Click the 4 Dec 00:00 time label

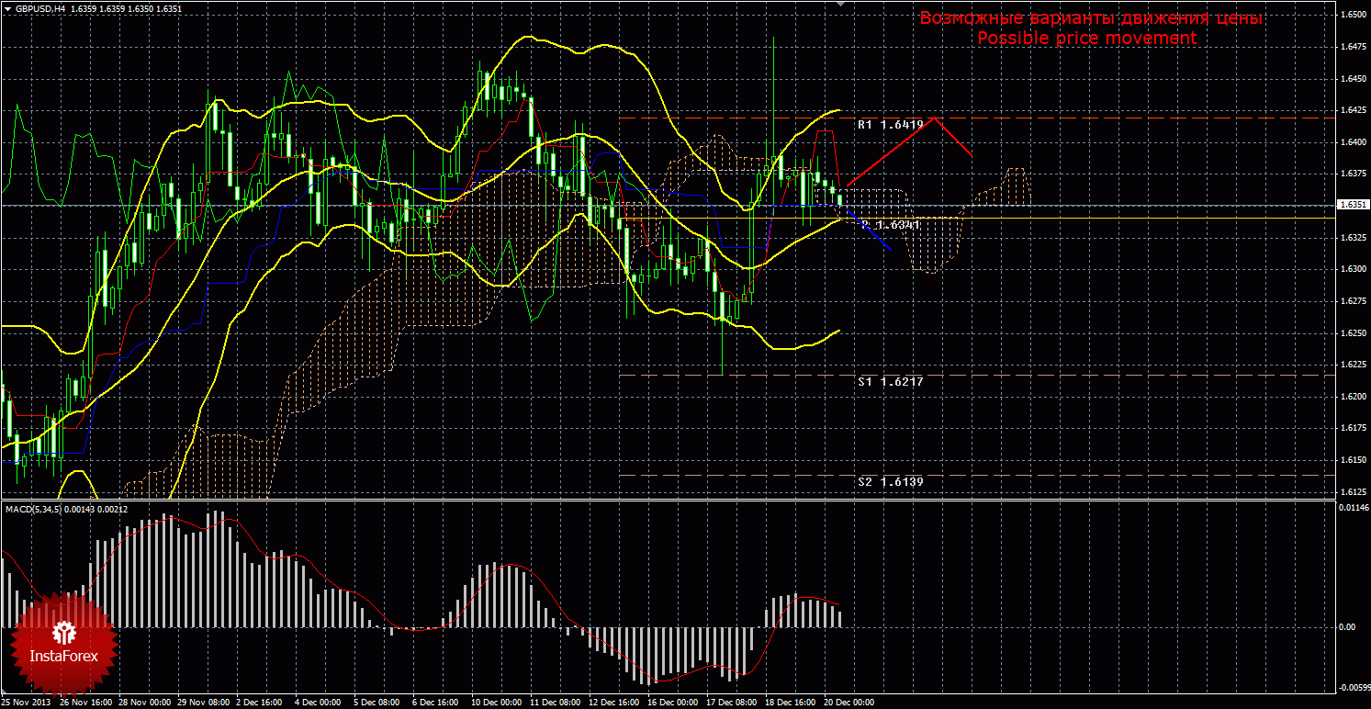coord(318,703)
